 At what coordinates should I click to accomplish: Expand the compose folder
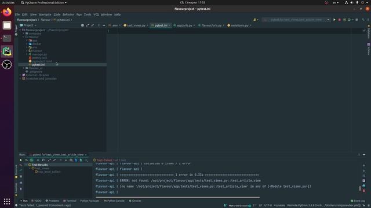pos(24,34)
